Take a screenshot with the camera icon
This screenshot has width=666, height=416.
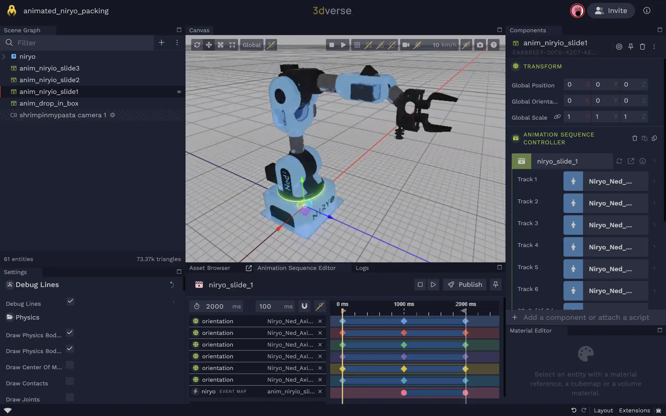coord(480,44)
